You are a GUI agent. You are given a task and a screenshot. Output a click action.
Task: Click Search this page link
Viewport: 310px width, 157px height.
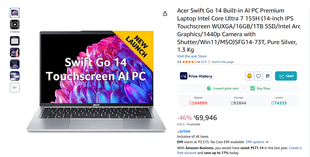coord(223,62)
